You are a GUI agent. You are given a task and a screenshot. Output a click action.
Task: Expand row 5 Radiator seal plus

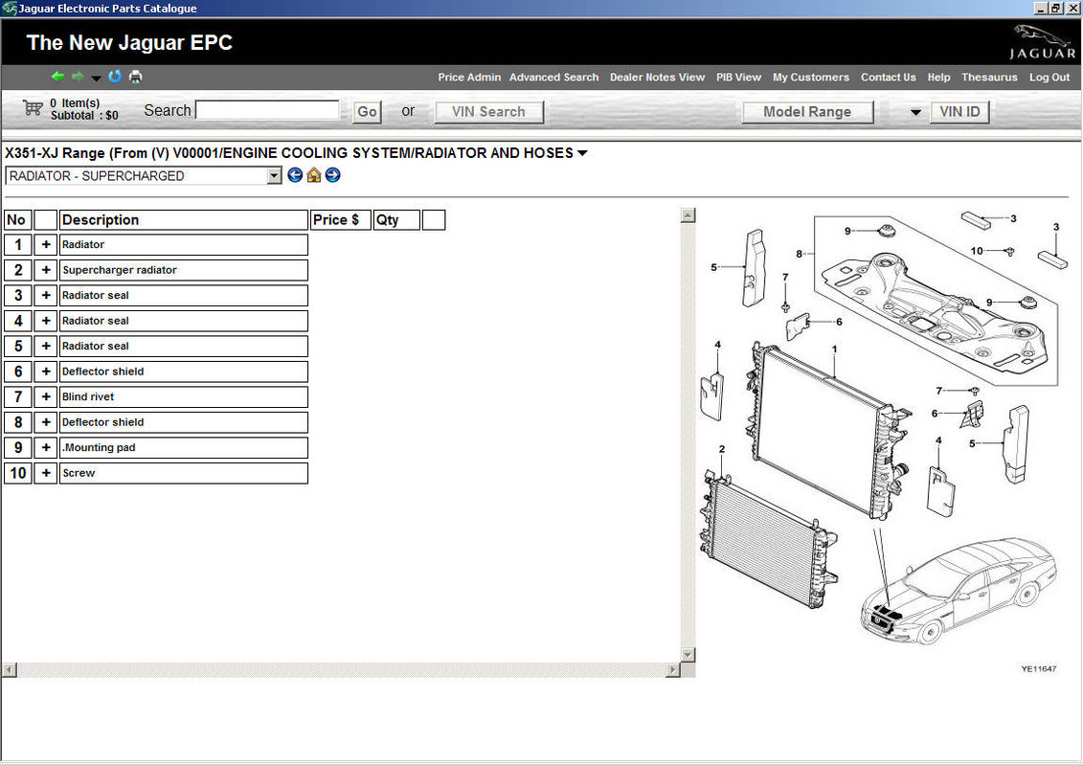pyautogui.click(x=46, y=346)
